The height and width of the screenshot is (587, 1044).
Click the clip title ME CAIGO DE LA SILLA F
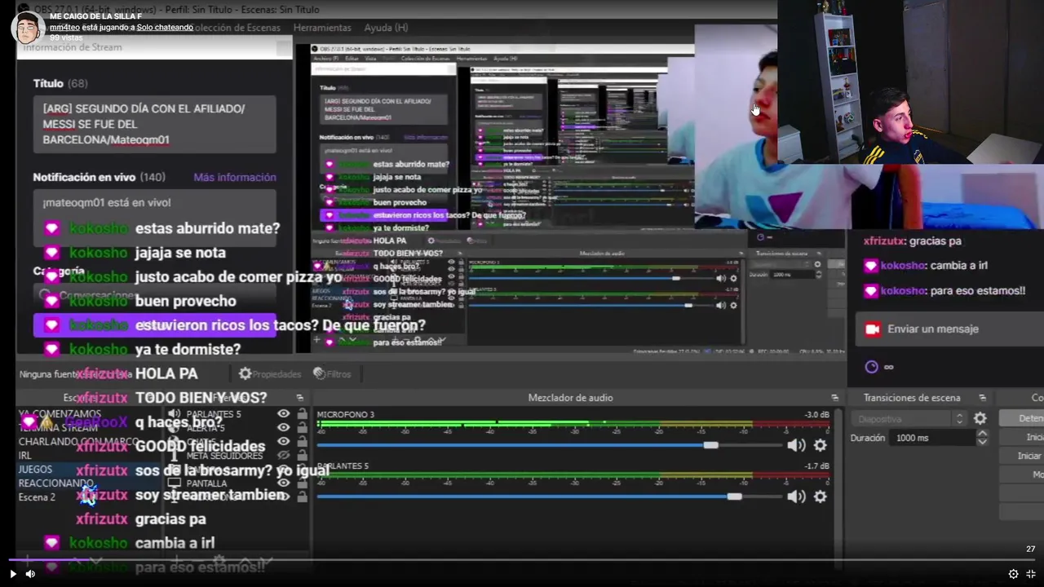95,16
